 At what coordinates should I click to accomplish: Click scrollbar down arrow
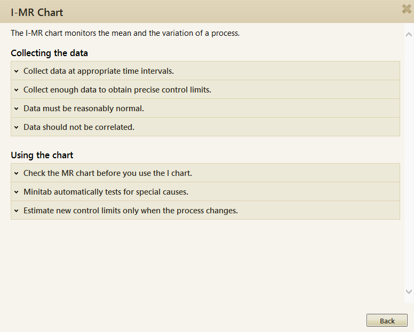click(409, 292)
